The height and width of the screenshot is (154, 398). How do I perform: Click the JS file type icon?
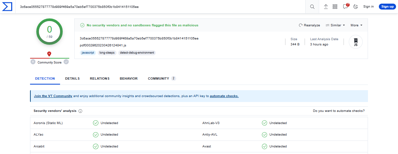pyautogui.click(x=356, y=42)
